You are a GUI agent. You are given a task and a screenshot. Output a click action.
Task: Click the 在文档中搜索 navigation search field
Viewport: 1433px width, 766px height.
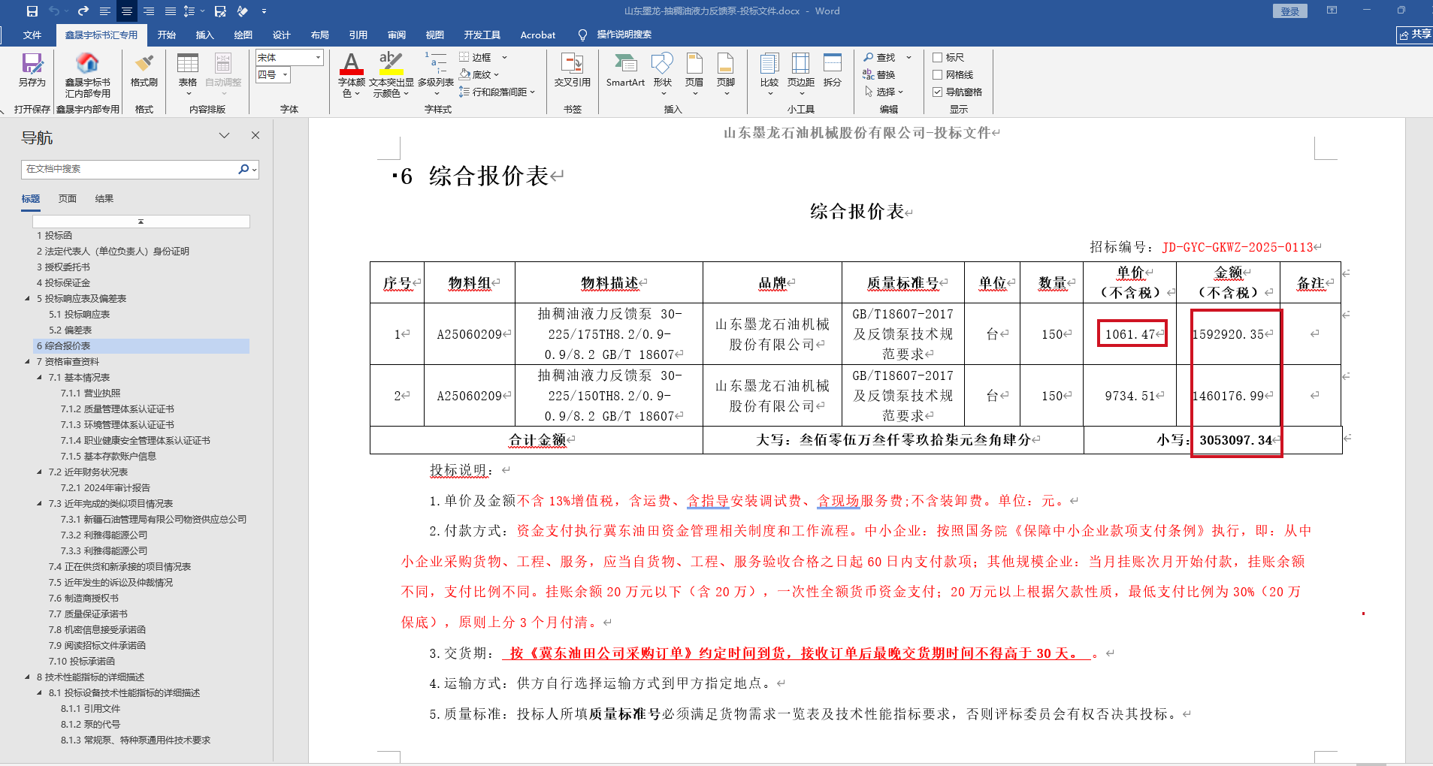pos(129,169)
